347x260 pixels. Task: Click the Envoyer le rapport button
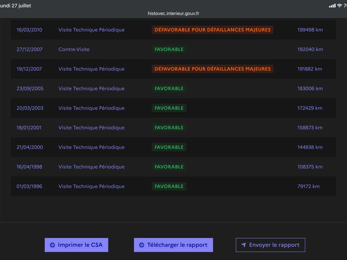270,245
